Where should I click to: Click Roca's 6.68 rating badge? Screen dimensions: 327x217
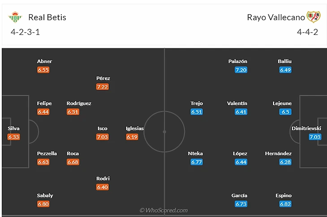[73, 162]
